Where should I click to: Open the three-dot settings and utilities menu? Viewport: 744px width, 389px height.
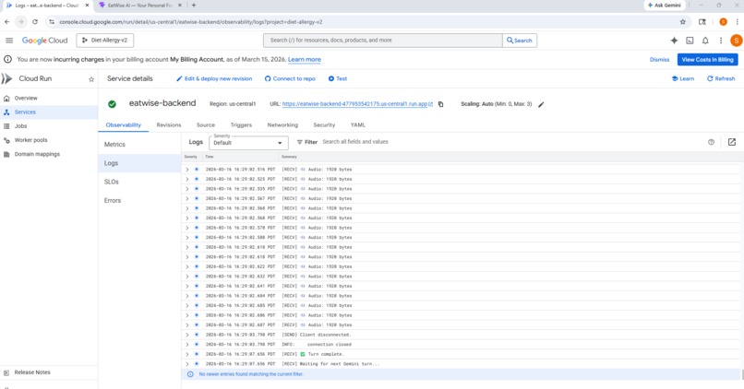coord(721,41)
